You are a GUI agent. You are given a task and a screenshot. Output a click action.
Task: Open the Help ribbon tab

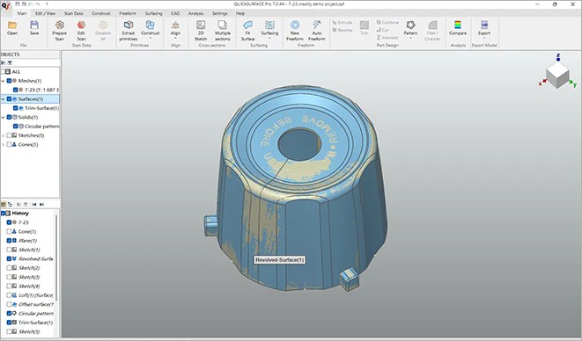pos(240,13)
